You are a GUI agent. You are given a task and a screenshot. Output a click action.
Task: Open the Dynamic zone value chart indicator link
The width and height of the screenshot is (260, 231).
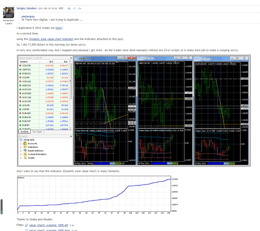[51, 39]
